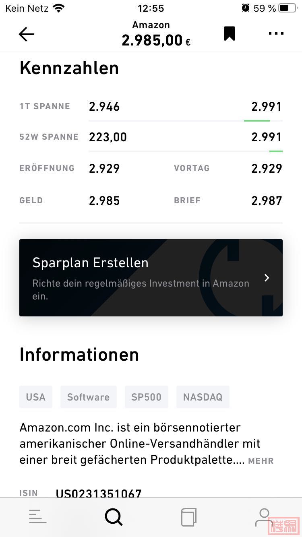
Task: Tap the ISIN number US0231351067
Action: 99,493
